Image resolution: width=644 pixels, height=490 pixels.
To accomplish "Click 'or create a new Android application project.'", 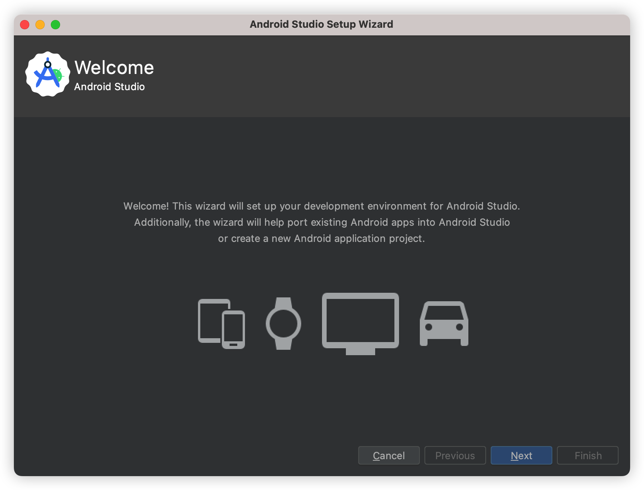I will pos(322,238).
